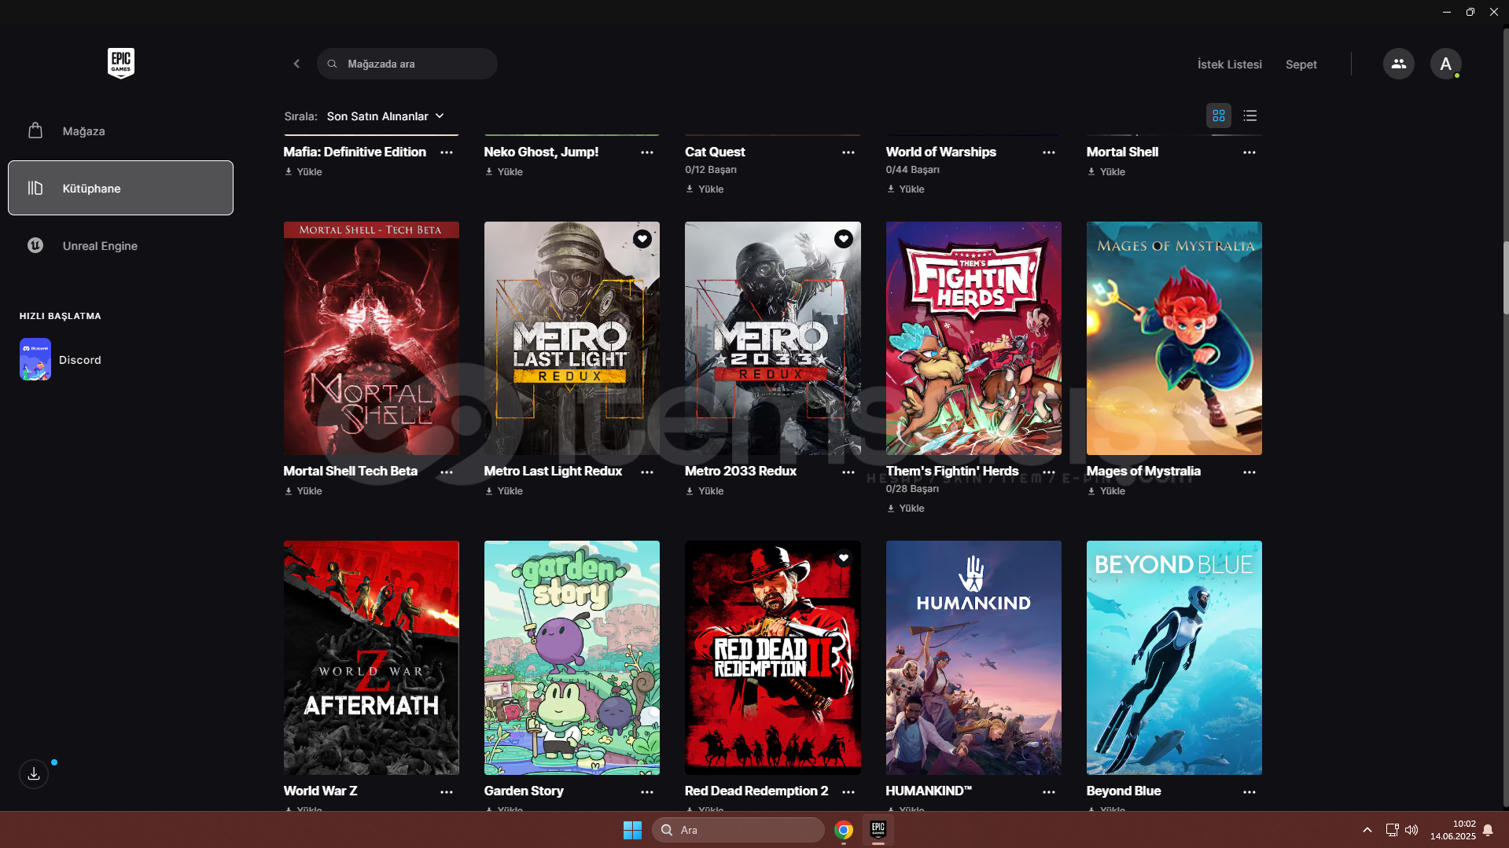Toggle favorite heart on Red Dead Redemption 2
The height and width of the screenshot is (848, 1509).
[x=843, y=558]
